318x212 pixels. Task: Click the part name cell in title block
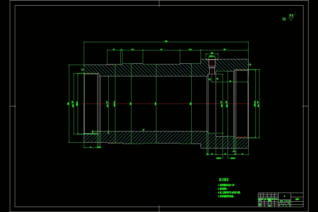[x=297, y=199]
